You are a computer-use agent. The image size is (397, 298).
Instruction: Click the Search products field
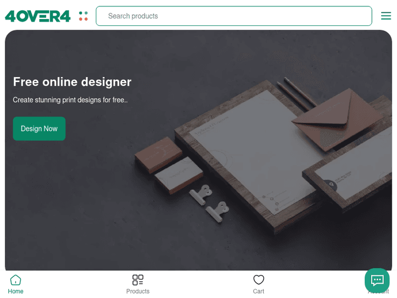click(x=233, y=16)
